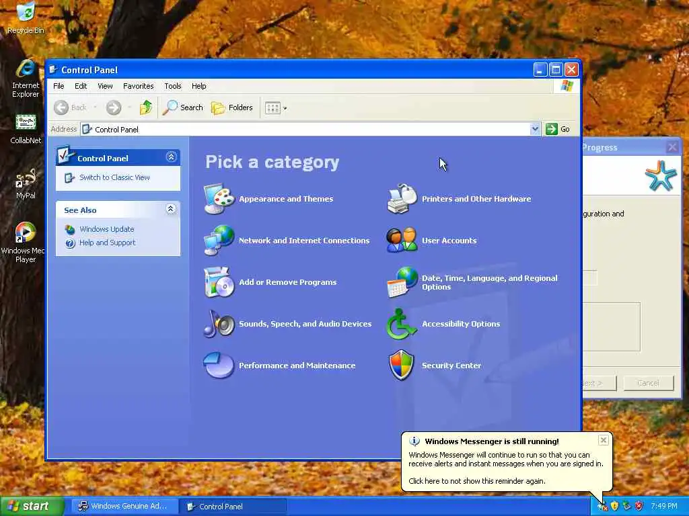
Task: Click the yellow security shield tray icon
Action: [x=615, y=507]
